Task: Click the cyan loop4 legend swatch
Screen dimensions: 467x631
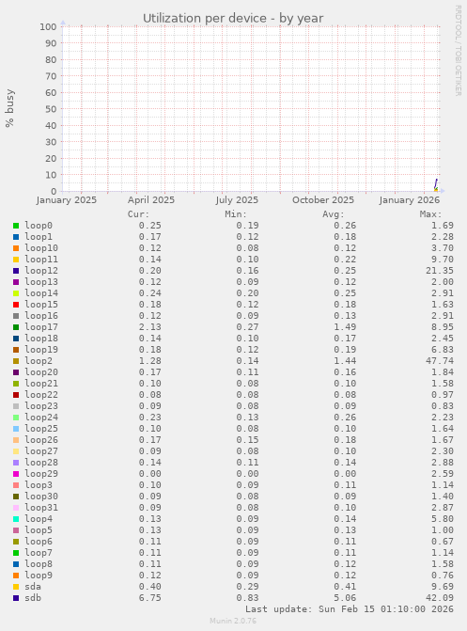Action: coord(16,519)
